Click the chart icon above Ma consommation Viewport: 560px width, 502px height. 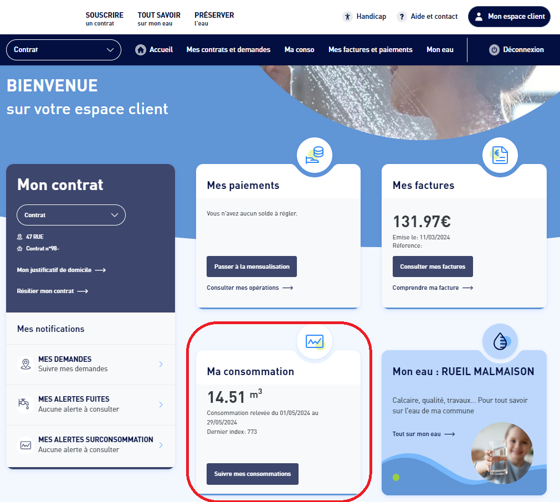[x=314, y=342]
